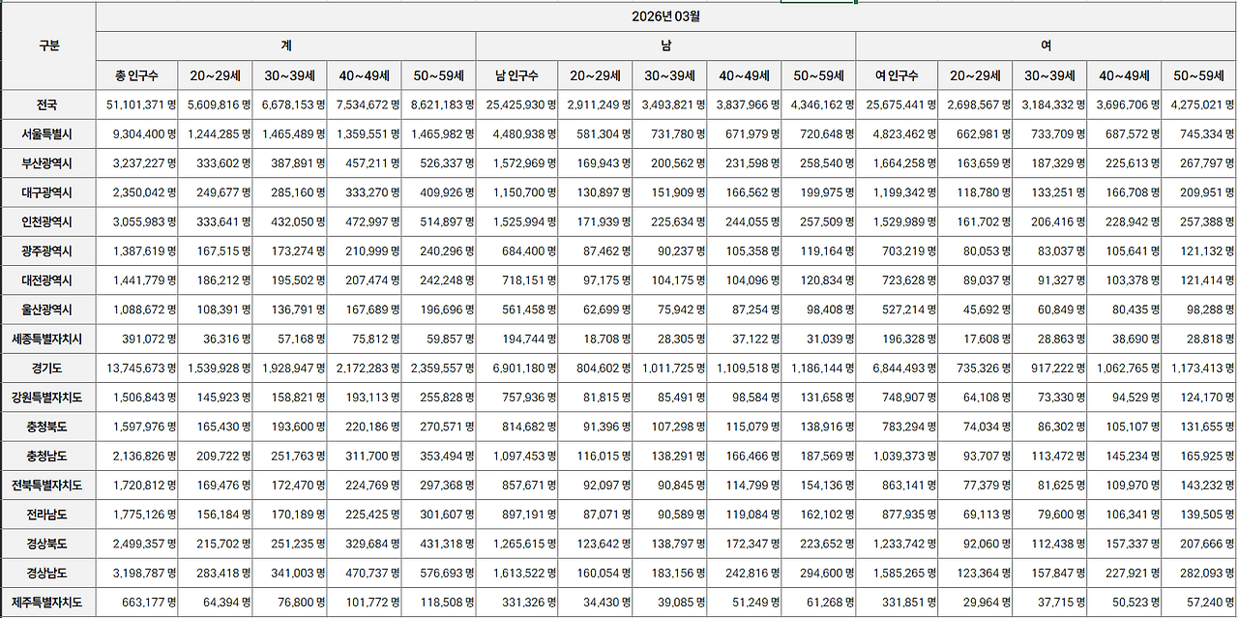Screen dimensions: 1238x618
Task: Select national female population 25,675,441 명
Action: click(898, 105)
